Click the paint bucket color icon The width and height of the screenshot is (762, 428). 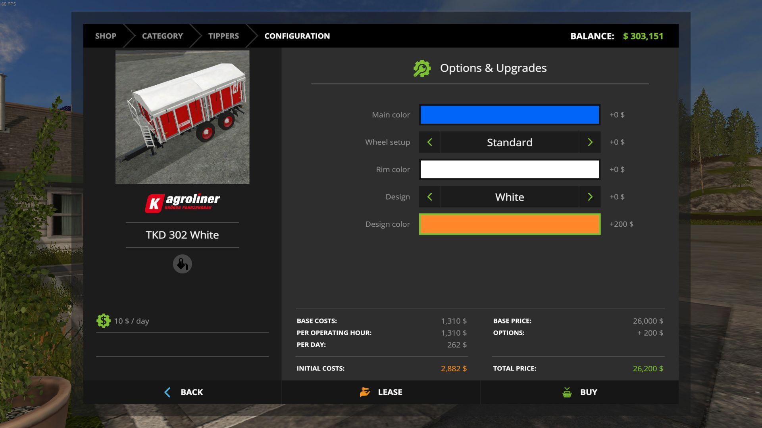tap(182, 264)
